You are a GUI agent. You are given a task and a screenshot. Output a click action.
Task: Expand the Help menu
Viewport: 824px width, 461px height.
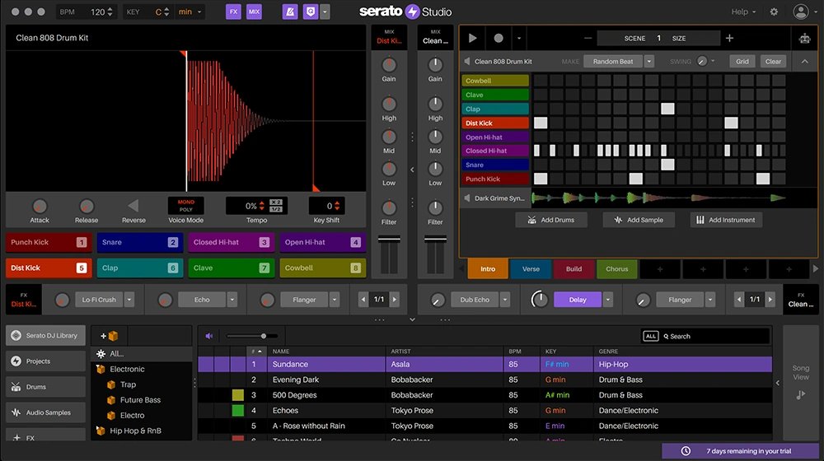tap(743, 12)
